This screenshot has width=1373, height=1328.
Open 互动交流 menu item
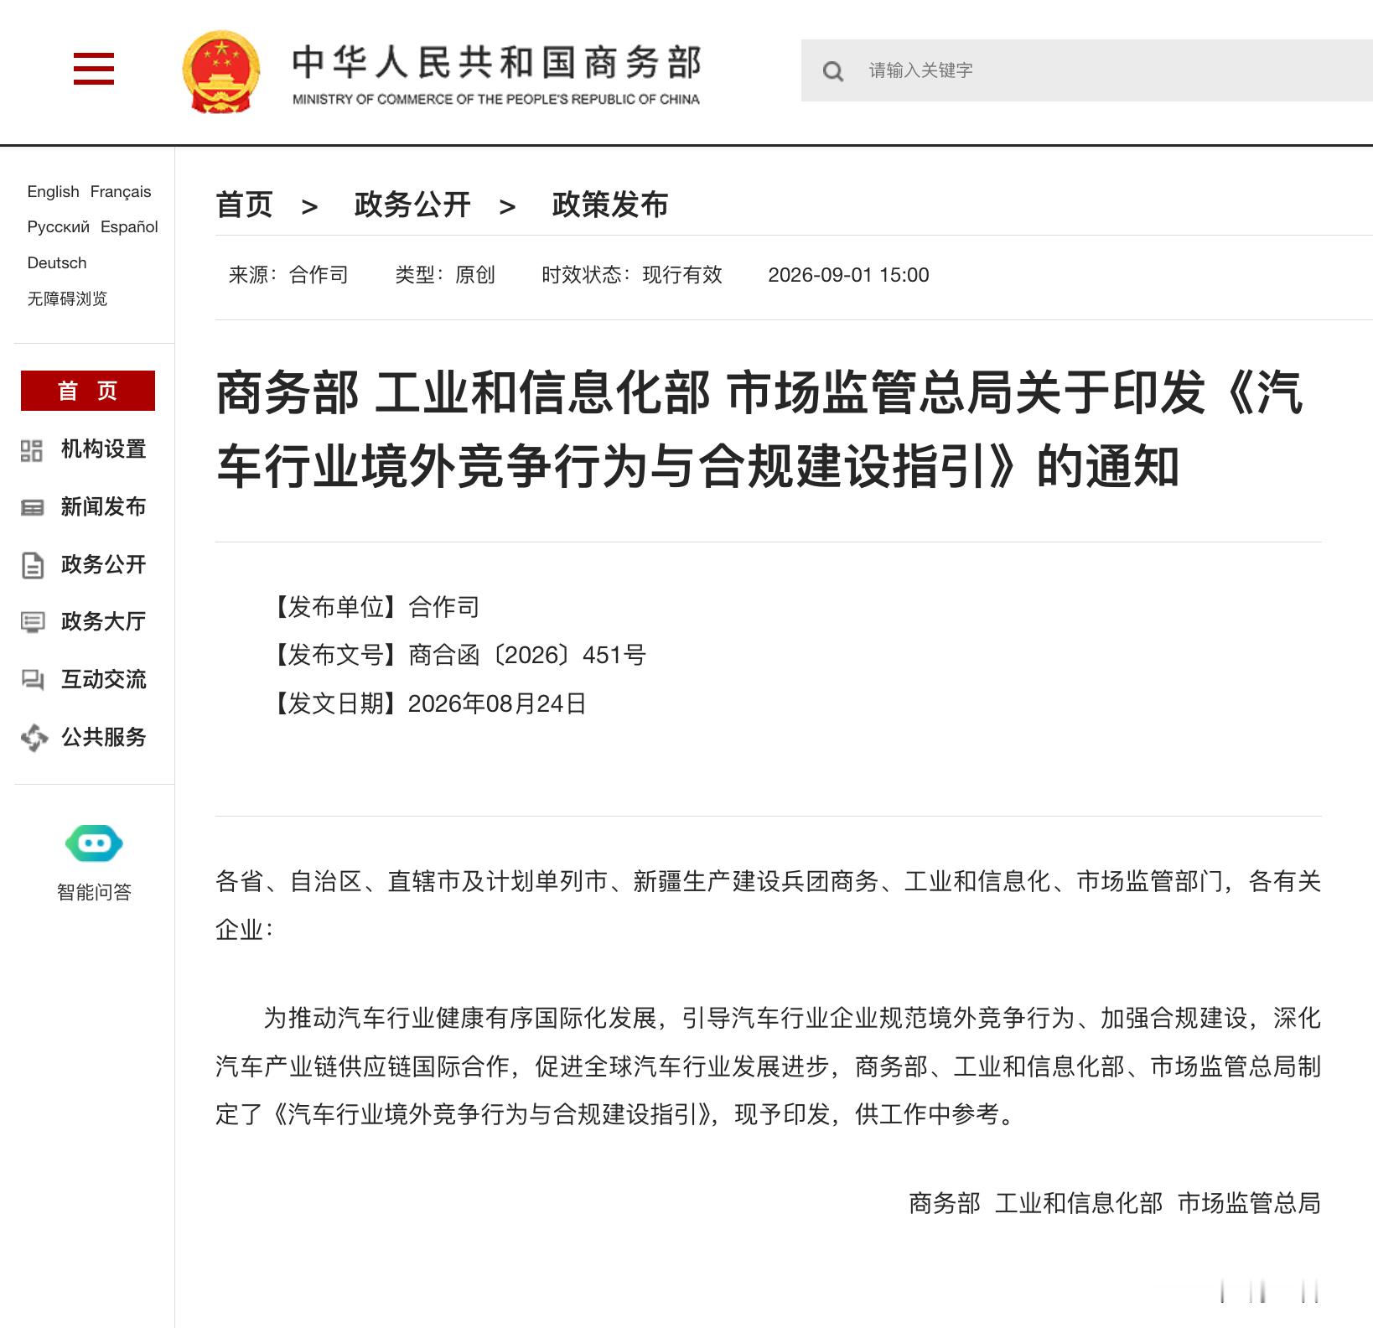click(x=103, y=679)
